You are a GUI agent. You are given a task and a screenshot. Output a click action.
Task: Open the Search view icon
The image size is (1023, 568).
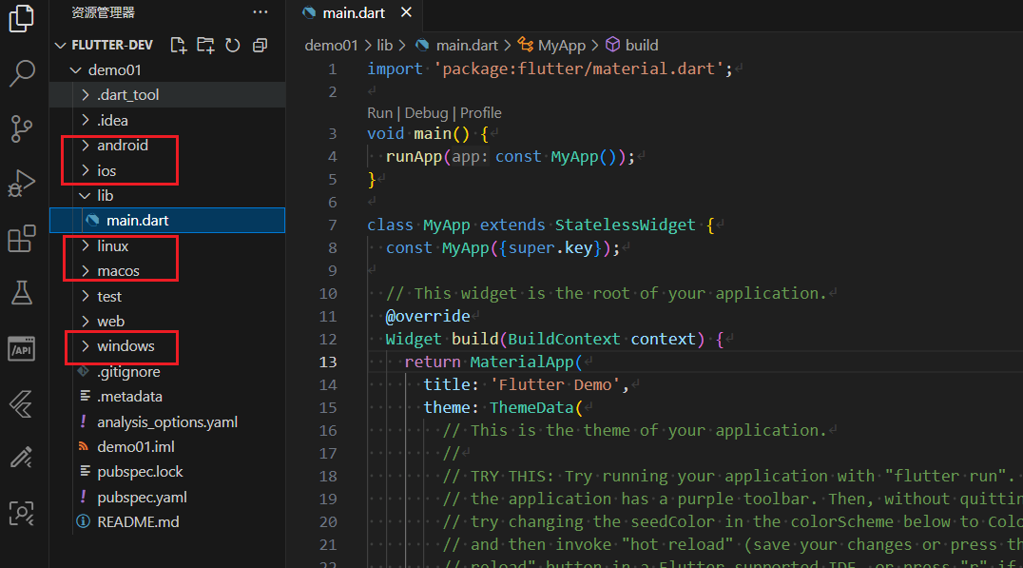[x=22, y=73]
